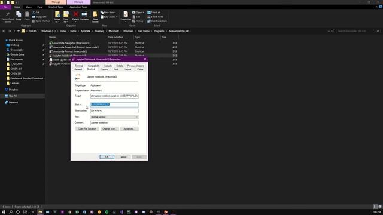The image size is (383, 215).
Task: Open the Run window-mode combo box
Action: [x=114, y=117]
